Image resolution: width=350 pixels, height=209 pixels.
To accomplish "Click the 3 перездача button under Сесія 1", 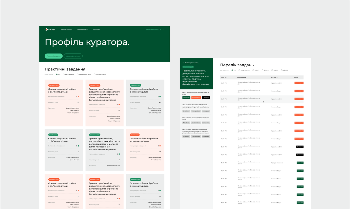I will pos(206,98).
